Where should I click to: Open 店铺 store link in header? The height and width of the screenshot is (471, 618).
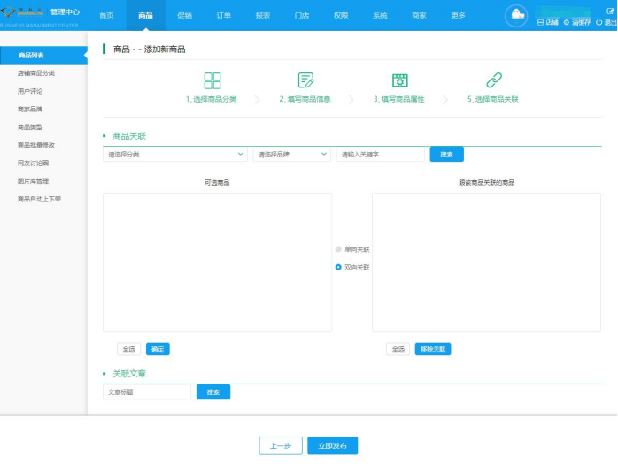click(x=548, y=22)
